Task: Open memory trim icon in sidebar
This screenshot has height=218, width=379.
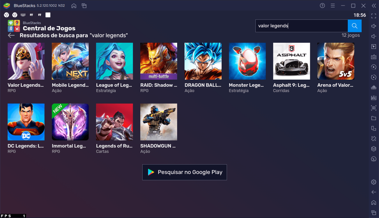Action: coord(374,88)
